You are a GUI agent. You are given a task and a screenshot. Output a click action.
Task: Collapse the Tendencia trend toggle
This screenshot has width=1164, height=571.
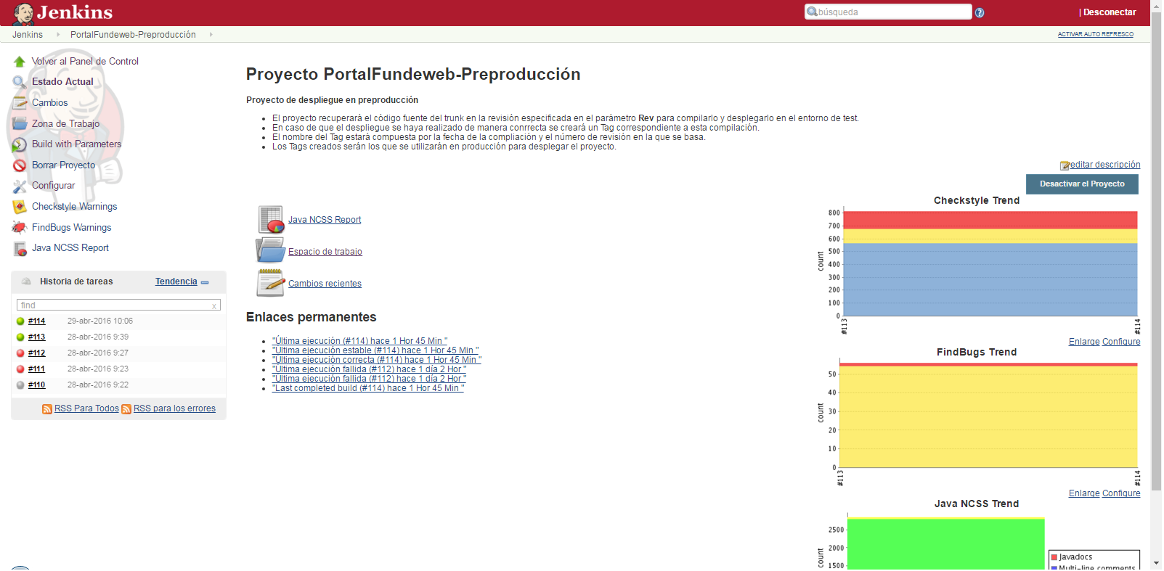205,282
